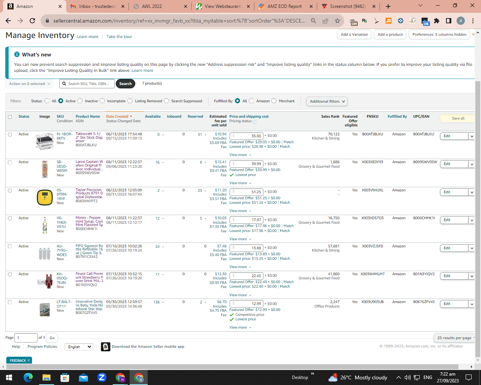Toggle the browser side panel icon
481x385 pixels.
click(x=449, y=21)
